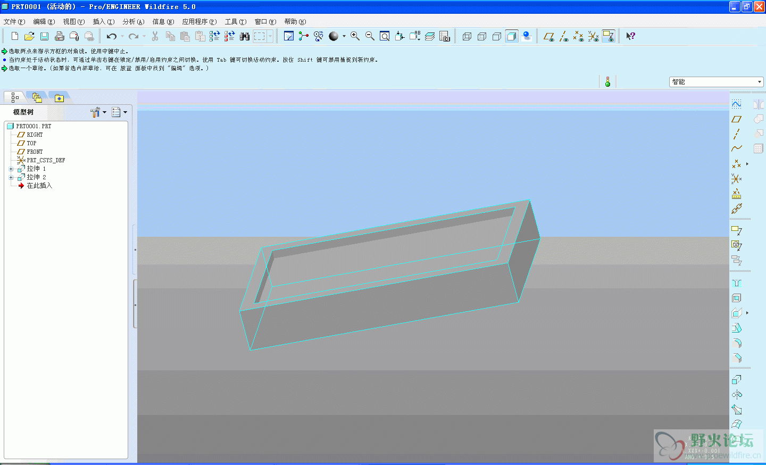The height and width of the screenshot is (465, 766).
Task: Click the Regenerate model icon
Action: point(214,36)
